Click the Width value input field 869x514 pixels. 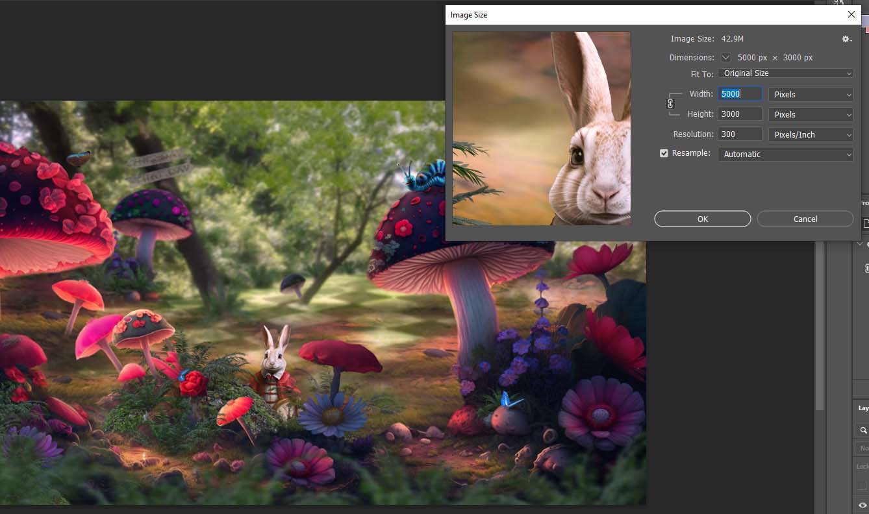coord(740,94)
